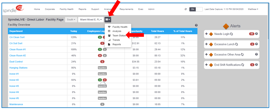
Task: Open the Clean Room #2 department link
Action: click(18, 55)
